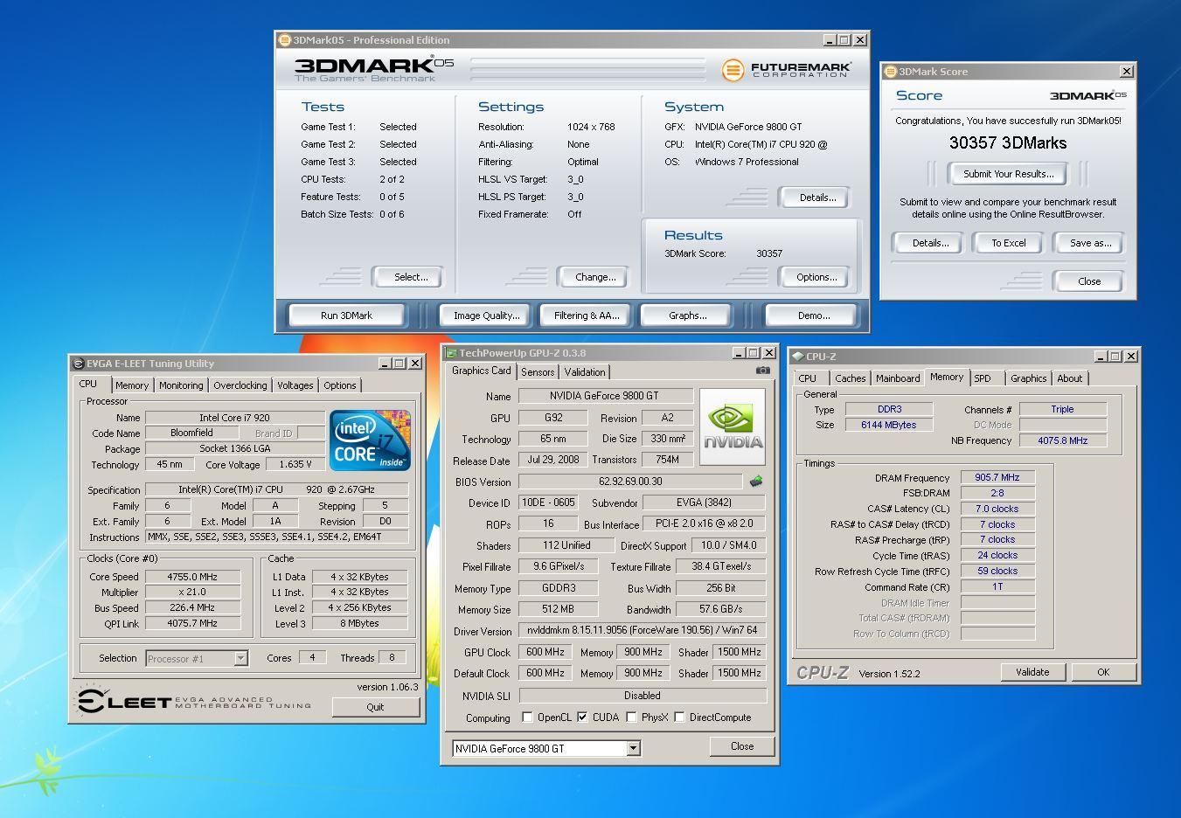Open the Validation tab in GPU-Z

[x=585, y=372]
